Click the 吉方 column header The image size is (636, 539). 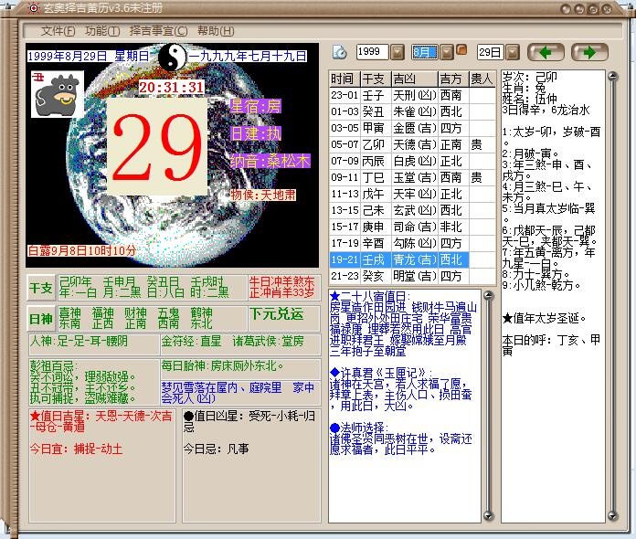pyautogui.click(x=453, y=79)
